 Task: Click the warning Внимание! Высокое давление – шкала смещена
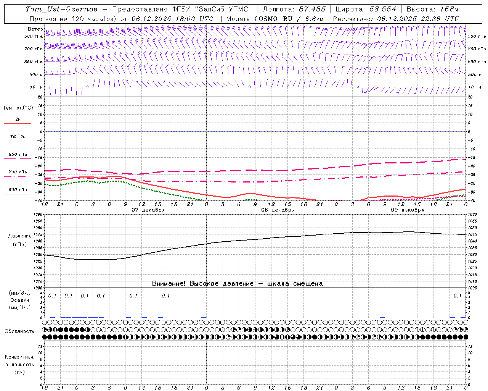point(238,284)
